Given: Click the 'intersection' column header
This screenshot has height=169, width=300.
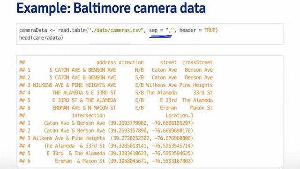Looking at the screenshot, I should 89,115.
